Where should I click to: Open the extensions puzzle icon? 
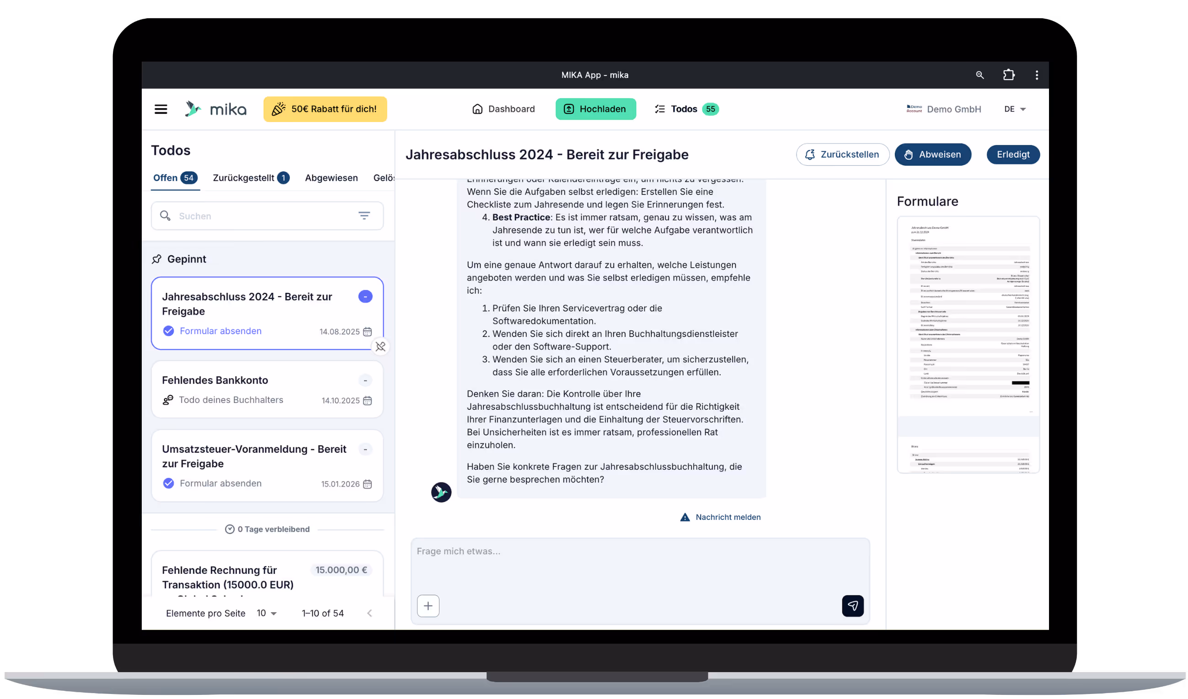[x=1008, y=75]
